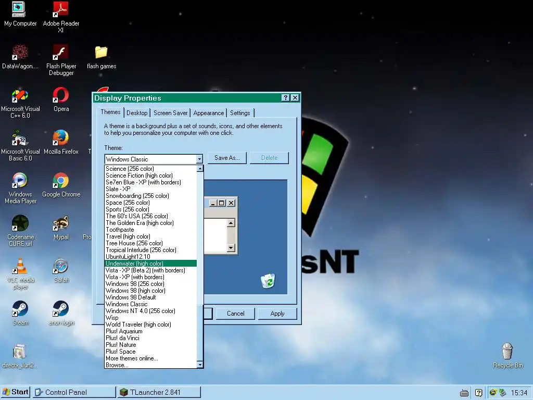
Task: Launch Safari browser shortcut
Action: [x=61, y=270]
